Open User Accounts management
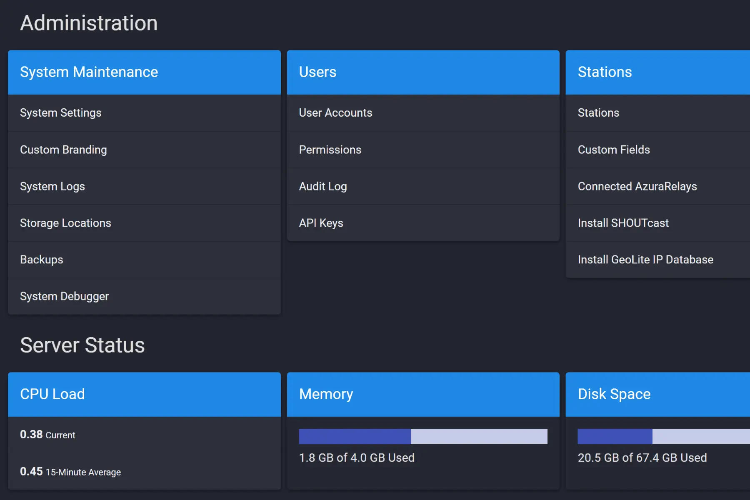Image resolution: width=750 pixels, height=500 pixels. click(x=335, y=113)
